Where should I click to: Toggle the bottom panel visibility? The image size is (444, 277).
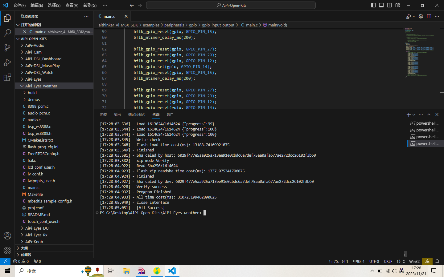[381, 5]
